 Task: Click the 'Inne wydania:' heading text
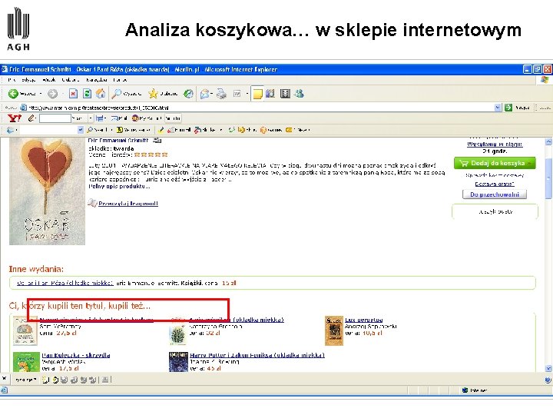click(x=36, y=269)
